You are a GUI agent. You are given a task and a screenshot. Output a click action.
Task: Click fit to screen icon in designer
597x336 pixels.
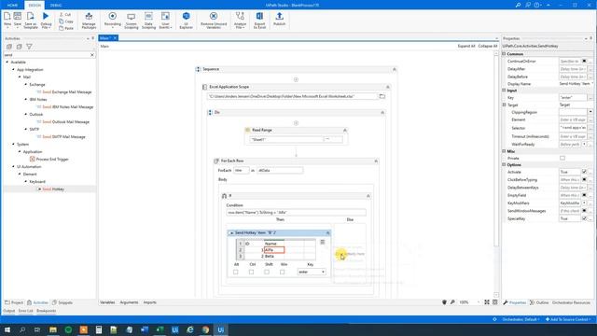coord(487,302)
